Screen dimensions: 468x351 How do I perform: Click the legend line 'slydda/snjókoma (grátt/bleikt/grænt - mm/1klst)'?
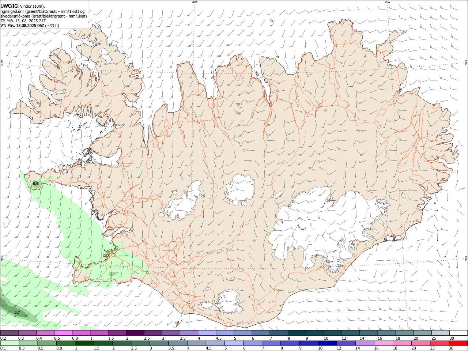click(x=44, y=16)
